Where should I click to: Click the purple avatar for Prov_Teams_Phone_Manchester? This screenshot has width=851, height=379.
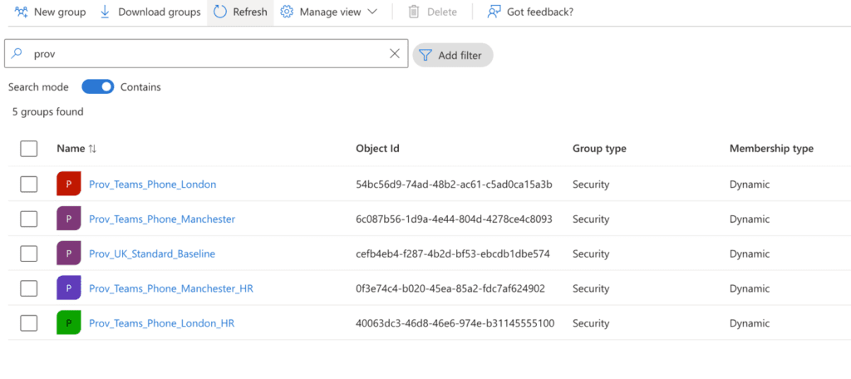coord(68,219)
